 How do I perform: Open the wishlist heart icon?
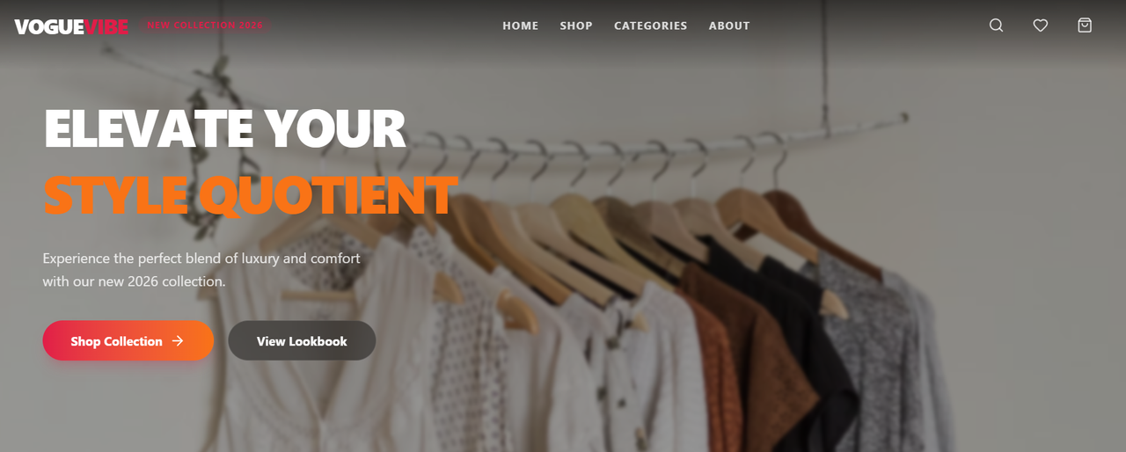pyautogui.click(x=1041, y=26)
